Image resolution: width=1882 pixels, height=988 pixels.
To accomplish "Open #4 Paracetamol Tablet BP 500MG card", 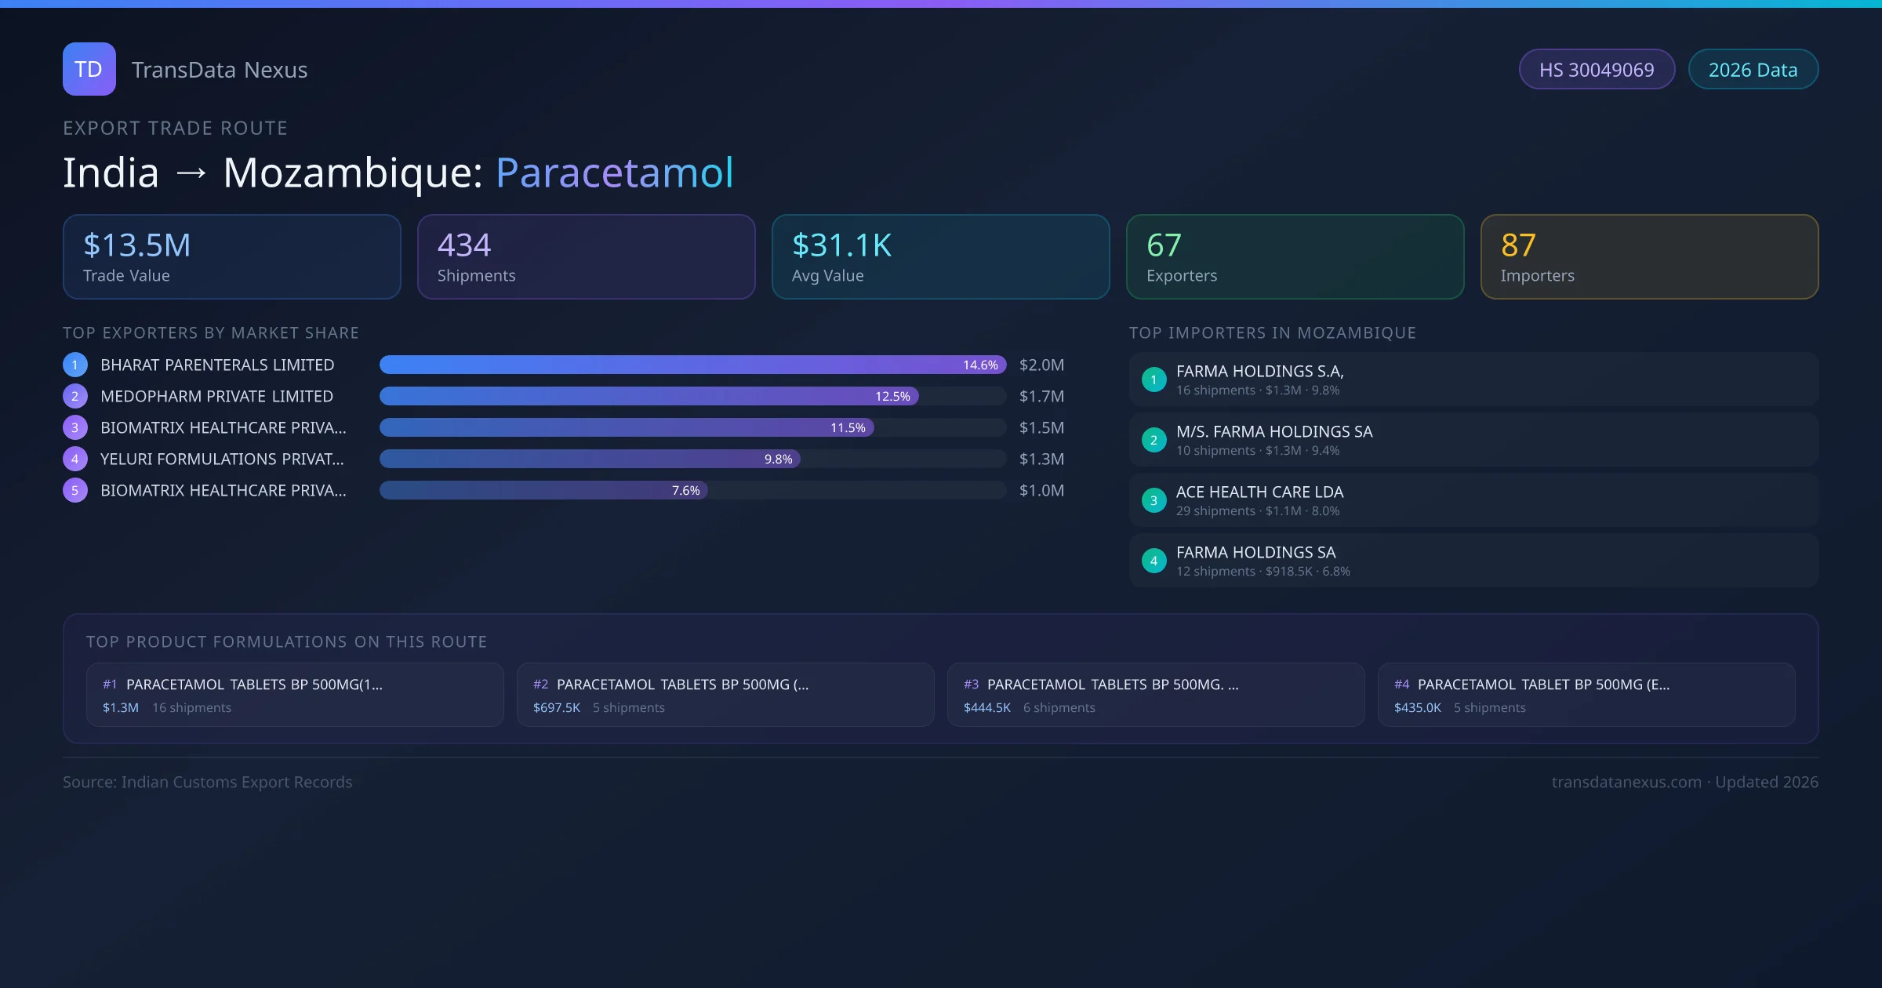I will (x=1586, y=695).
